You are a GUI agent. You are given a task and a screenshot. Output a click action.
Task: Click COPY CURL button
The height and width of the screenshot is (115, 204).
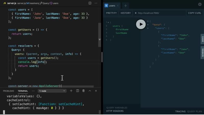(x=195, y=13)
